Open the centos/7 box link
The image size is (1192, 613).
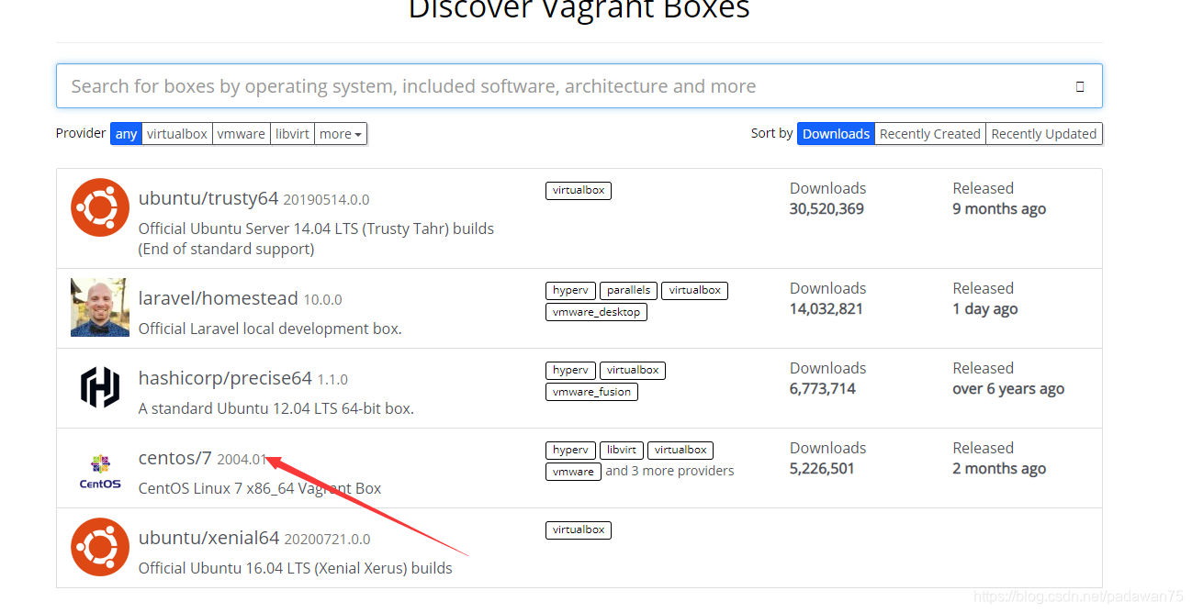tap(175, 458)
